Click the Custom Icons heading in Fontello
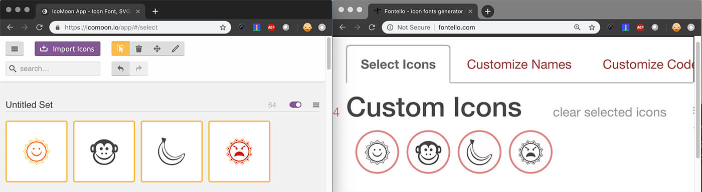702x192 pixels. coord(434,108)
